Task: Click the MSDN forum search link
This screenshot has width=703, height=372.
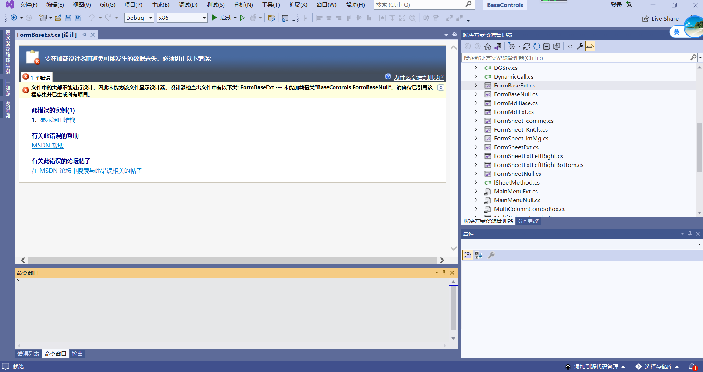Action: click(87, 171)
